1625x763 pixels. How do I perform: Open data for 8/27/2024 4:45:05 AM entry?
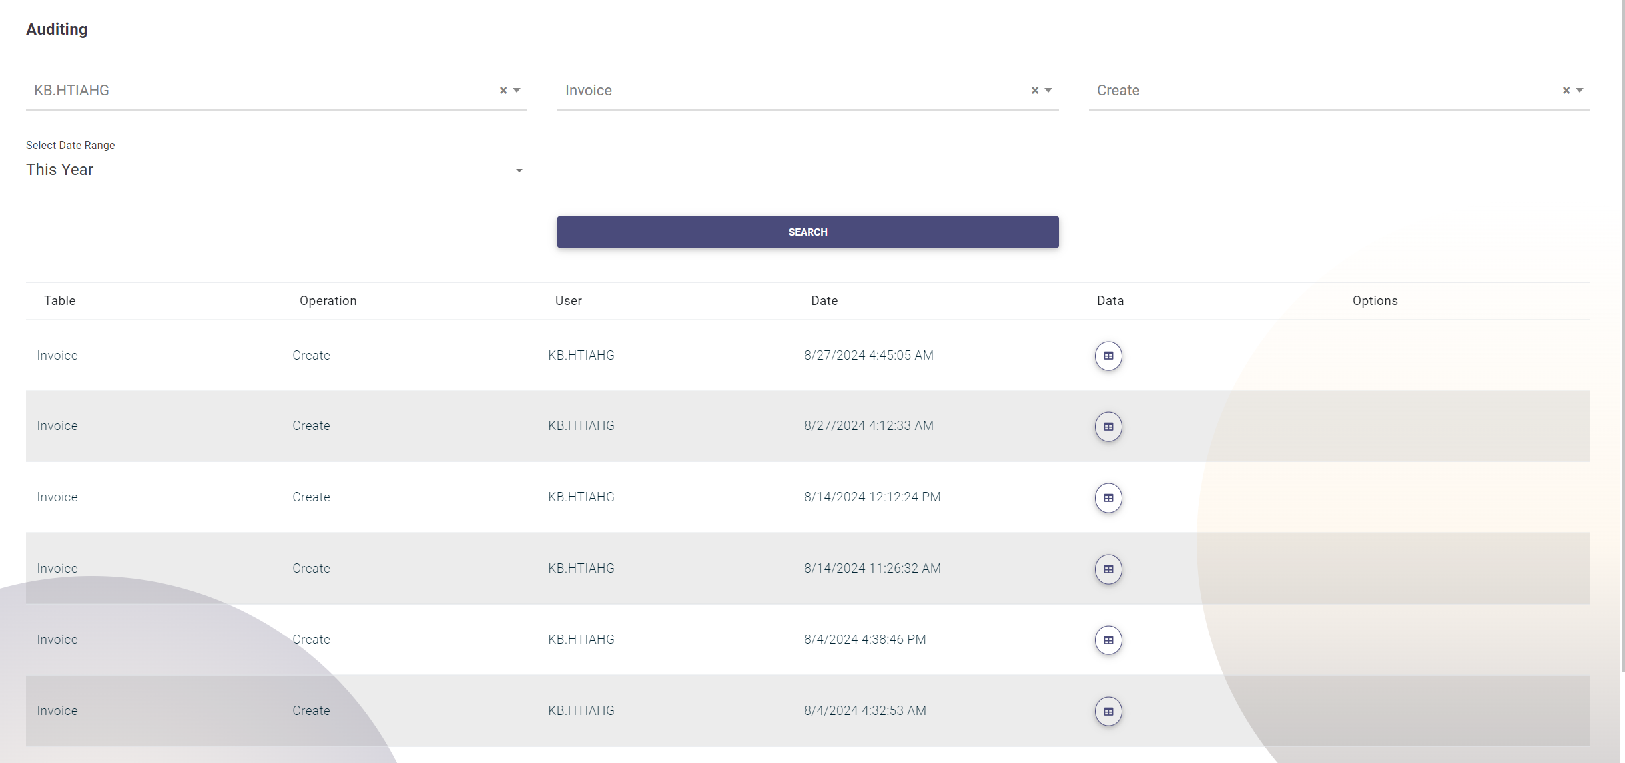pyautogui.click(x=1108, y=356)
